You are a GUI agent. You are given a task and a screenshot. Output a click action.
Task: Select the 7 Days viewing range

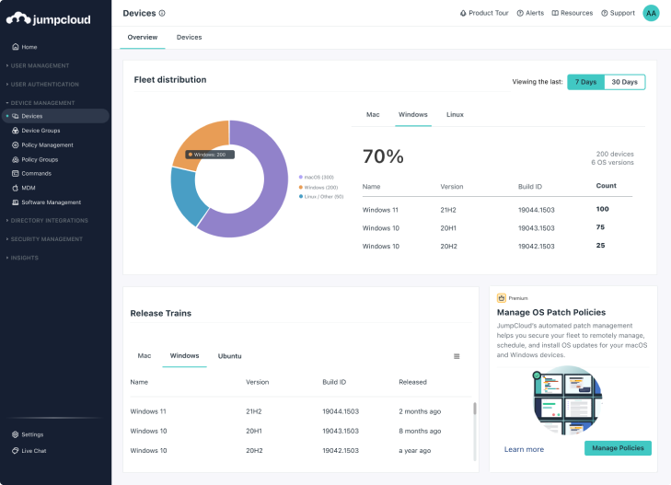tap(586, 82)
